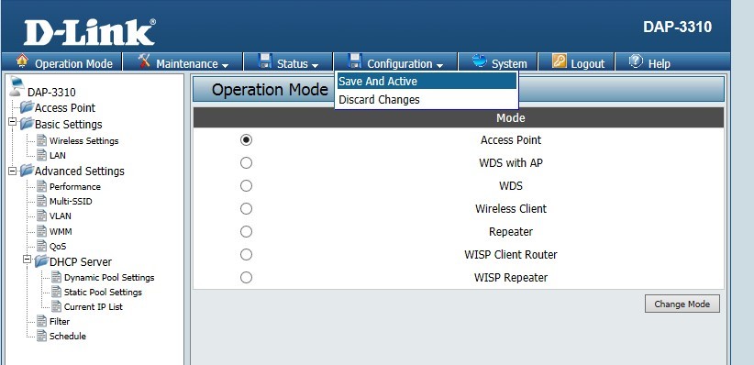Image resolution: width=754 pixels, height=365 pixels.
Task: Select the WISP Repeater radio button
Action: tap(246, 278)
